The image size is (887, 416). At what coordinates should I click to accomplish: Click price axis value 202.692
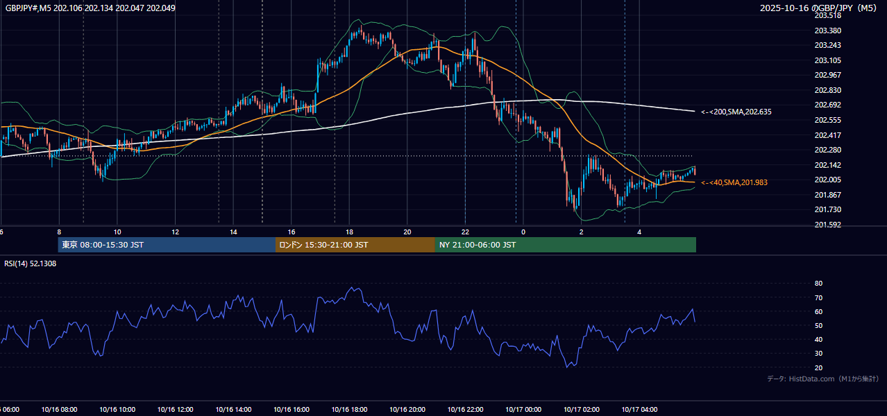pos(828,105)
